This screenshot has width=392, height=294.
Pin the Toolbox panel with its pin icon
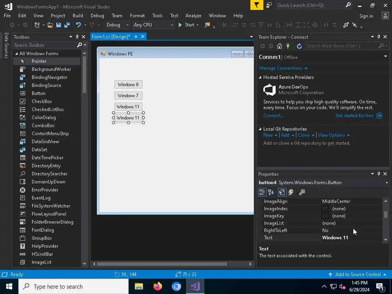(77, 37)
